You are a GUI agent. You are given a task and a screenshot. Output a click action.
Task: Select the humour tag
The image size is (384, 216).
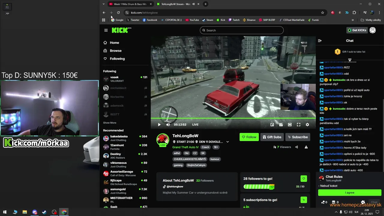coord(215,159)
